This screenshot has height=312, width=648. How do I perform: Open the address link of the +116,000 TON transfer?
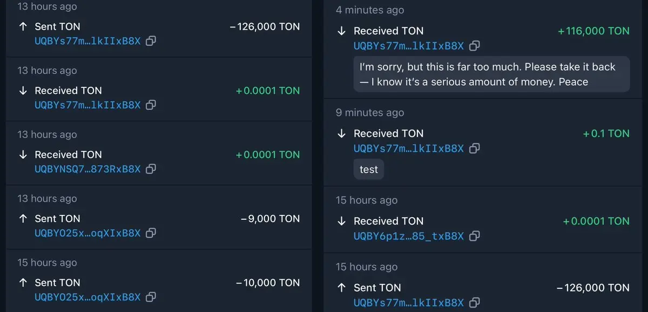click(x=409, y=46)
